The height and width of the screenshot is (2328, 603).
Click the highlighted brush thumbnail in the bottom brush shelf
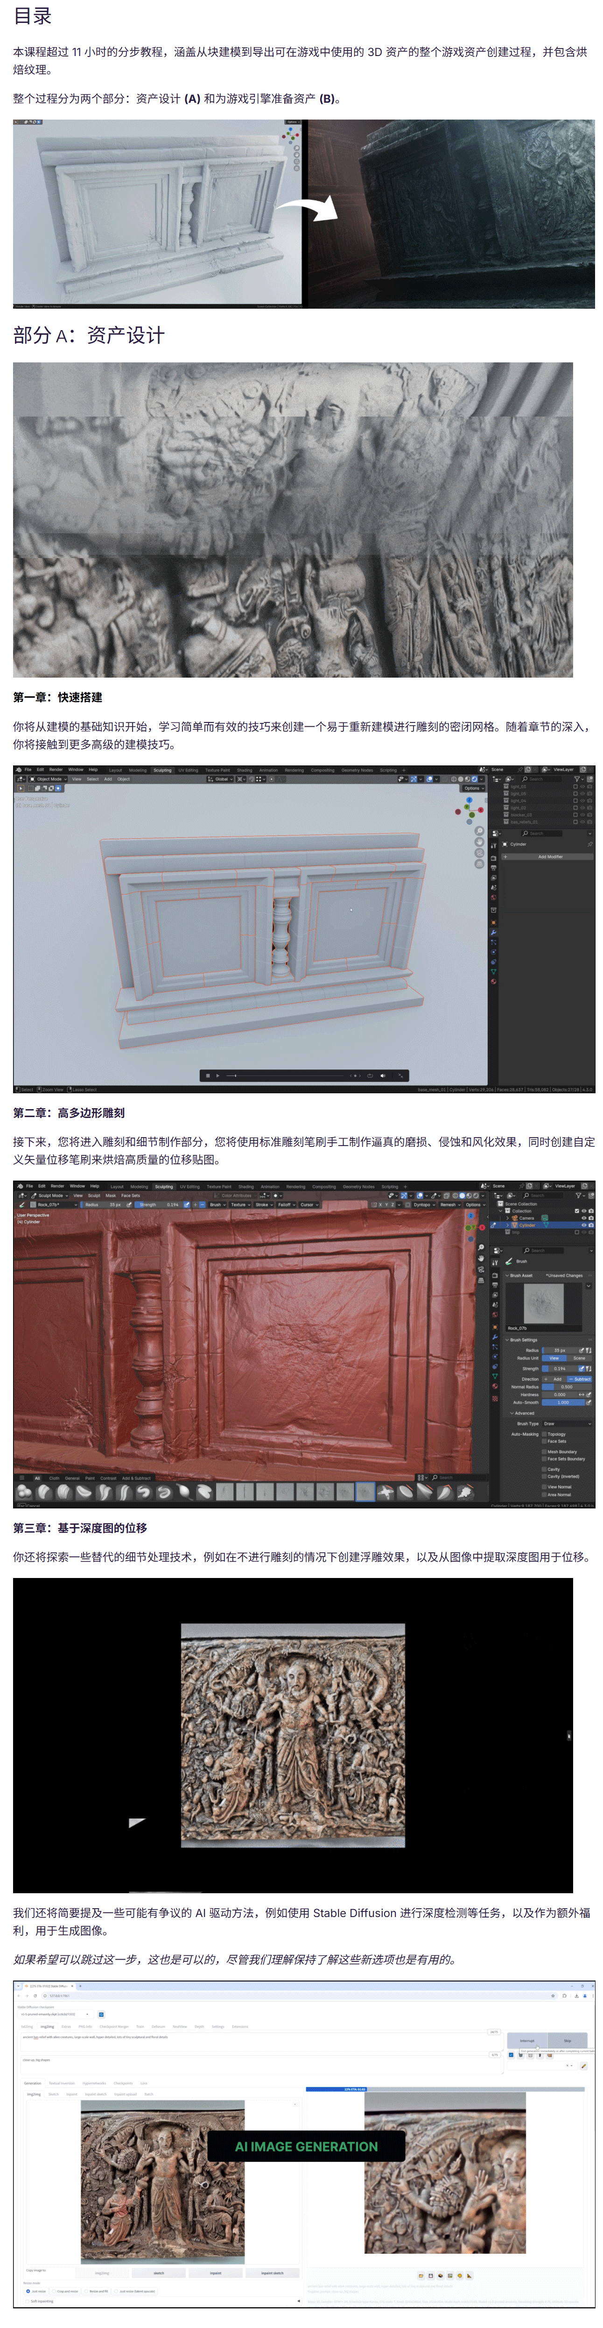click(365, 1491)
